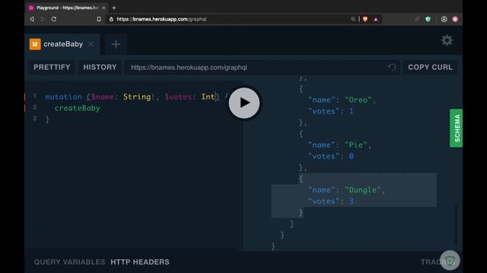Click the COPY CURL button
The width and height of the screenshot is (487, 273).
[430, 67]
